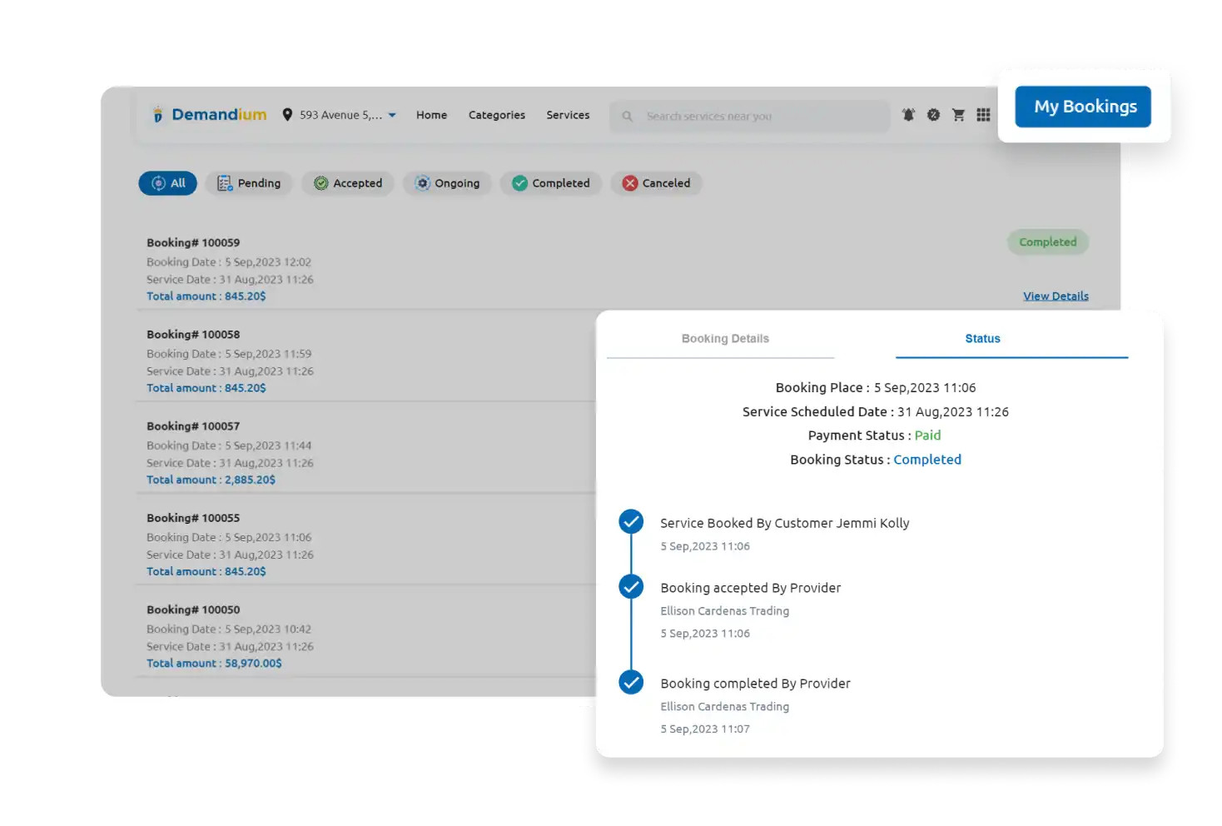Filter bookings by Completed
The image size is (1222, 826).
550,183
